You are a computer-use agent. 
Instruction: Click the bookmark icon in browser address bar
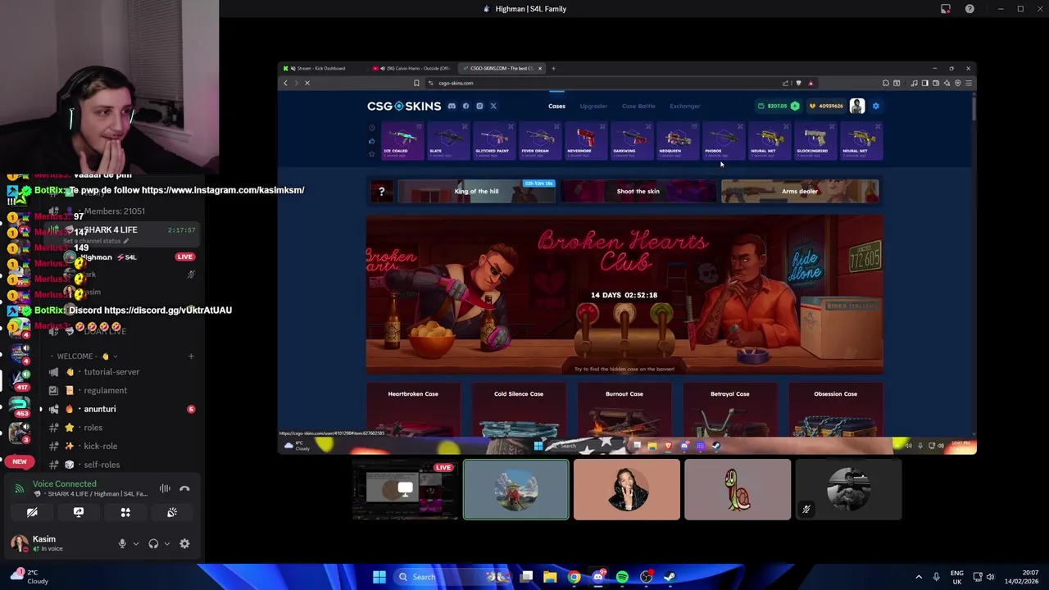[416, 83]
